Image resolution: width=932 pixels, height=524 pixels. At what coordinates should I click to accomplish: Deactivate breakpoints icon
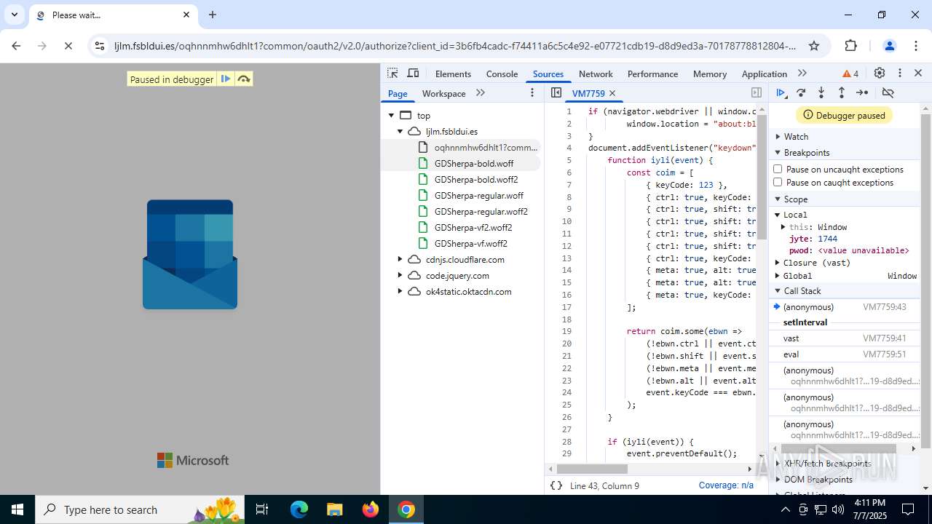888,92
